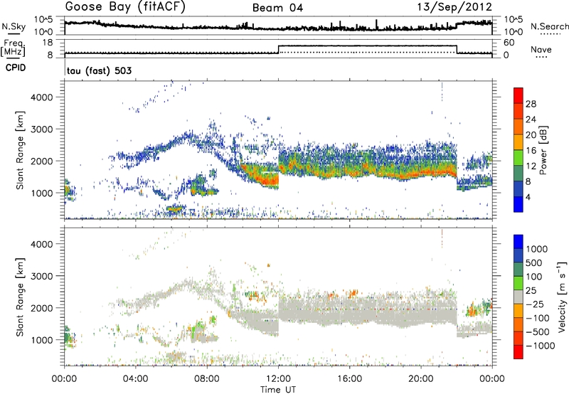This screenshot has width=569, height=394.
Task: Pick the light green Power segment between 12 and 16
Action: click(x=519, y=157)
